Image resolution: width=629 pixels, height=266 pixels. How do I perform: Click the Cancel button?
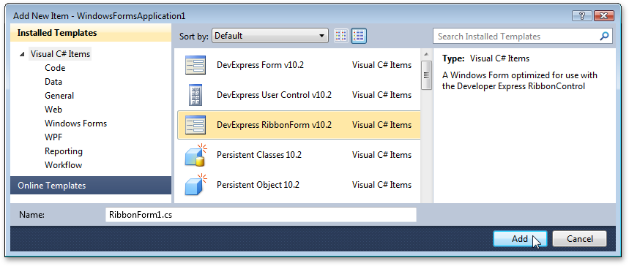579,239
